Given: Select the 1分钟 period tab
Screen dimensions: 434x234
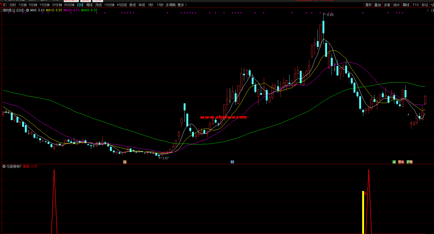Looking at the screenshot, I should 22,5.
